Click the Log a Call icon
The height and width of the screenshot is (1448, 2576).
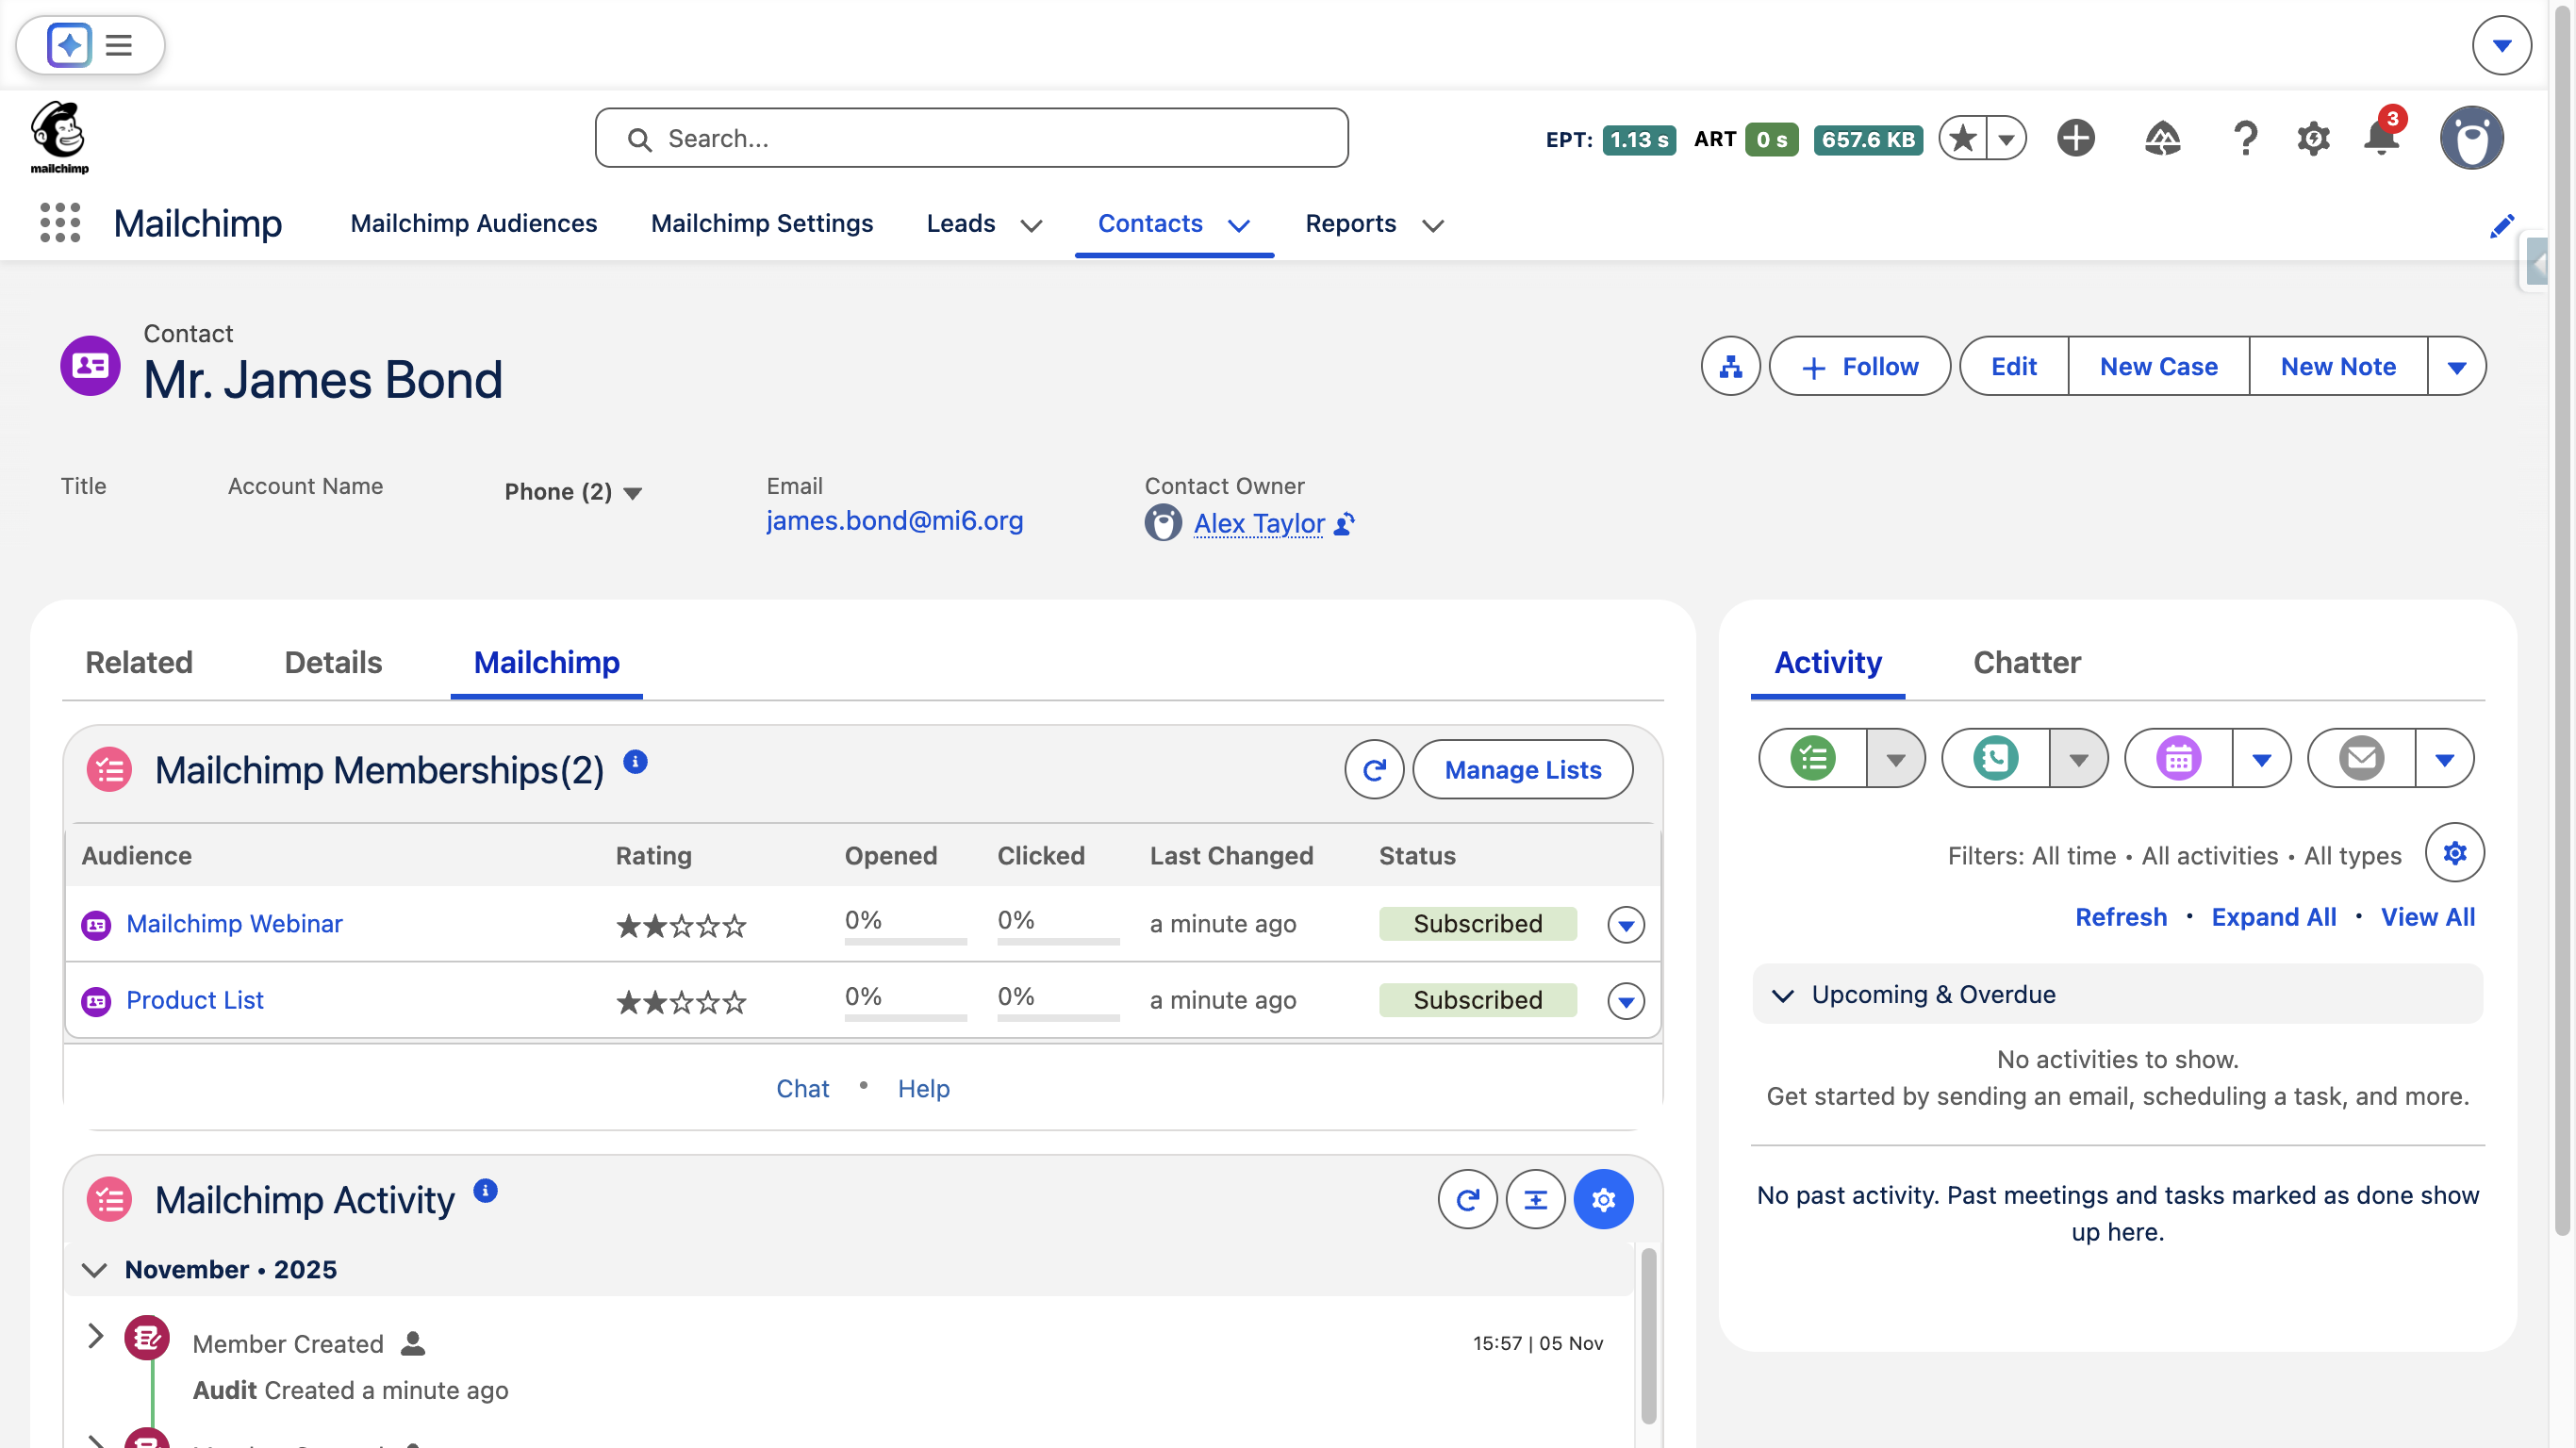coord(1995,758)
